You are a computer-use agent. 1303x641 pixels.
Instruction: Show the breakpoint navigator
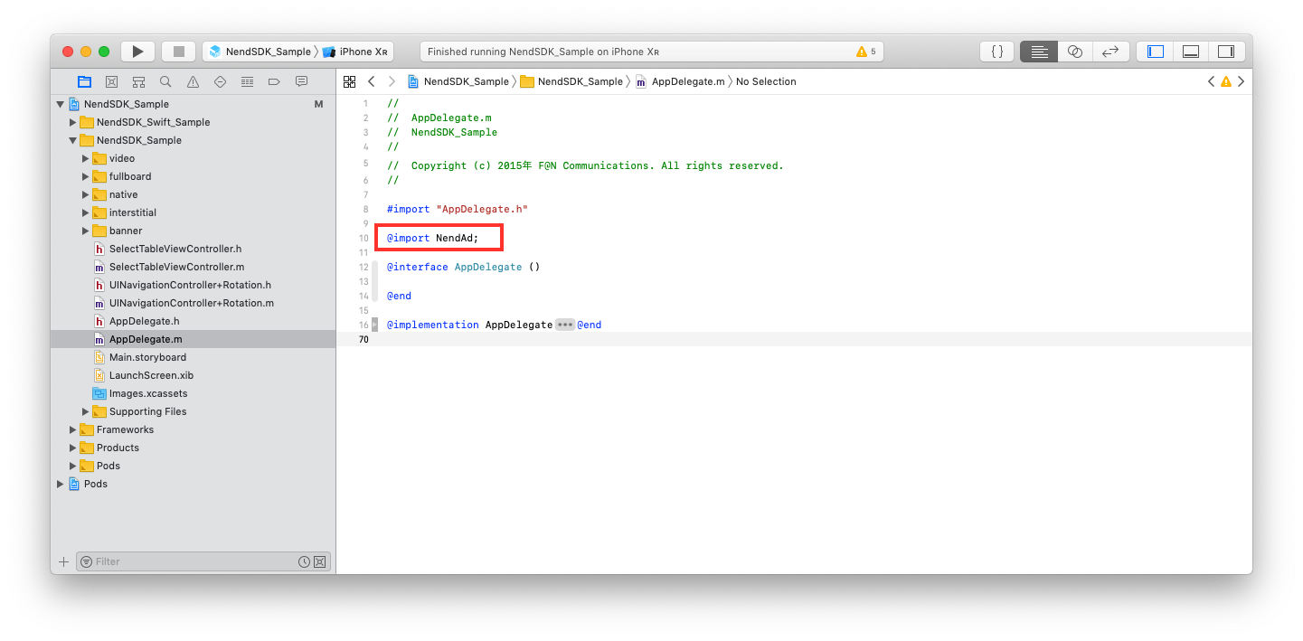(x=274, y=81)
